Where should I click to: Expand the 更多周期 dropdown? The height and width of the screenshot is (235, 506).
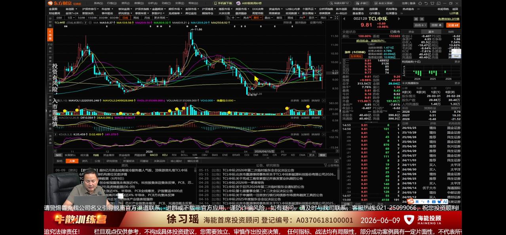[167, 17]
